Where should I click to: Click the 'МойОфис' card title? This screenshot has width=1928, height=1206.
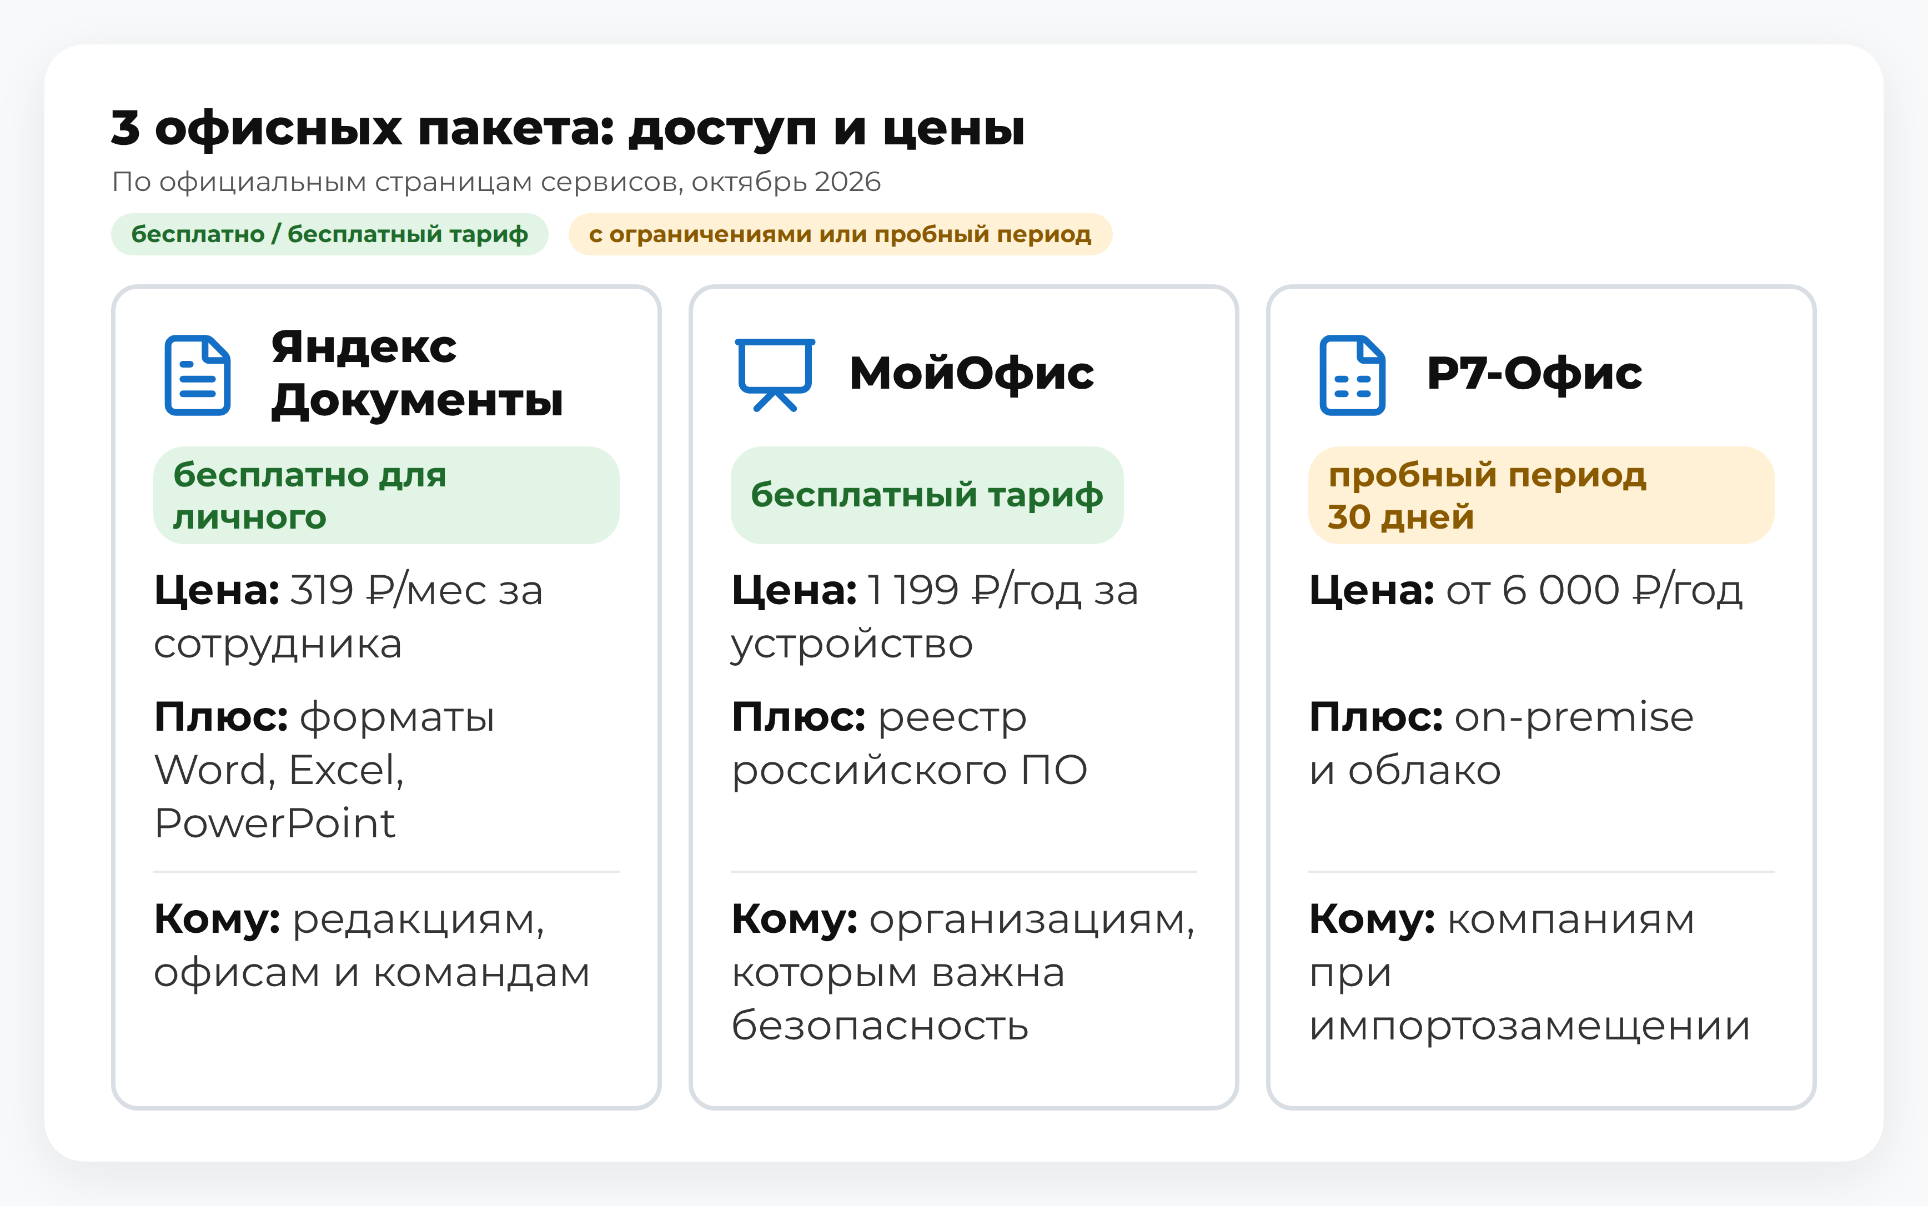point(972,373)
